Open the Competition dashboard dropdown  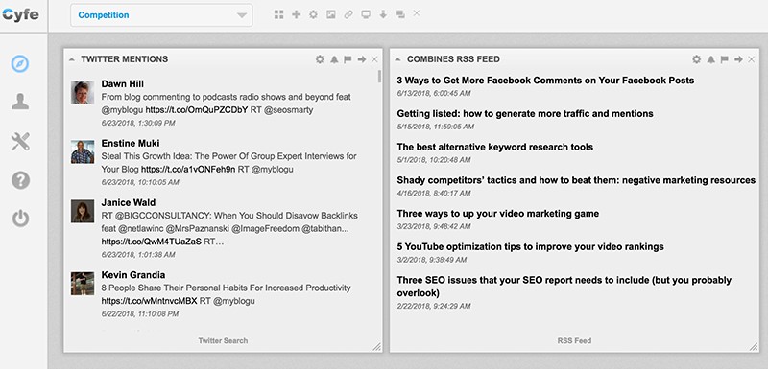click(161, 15)
